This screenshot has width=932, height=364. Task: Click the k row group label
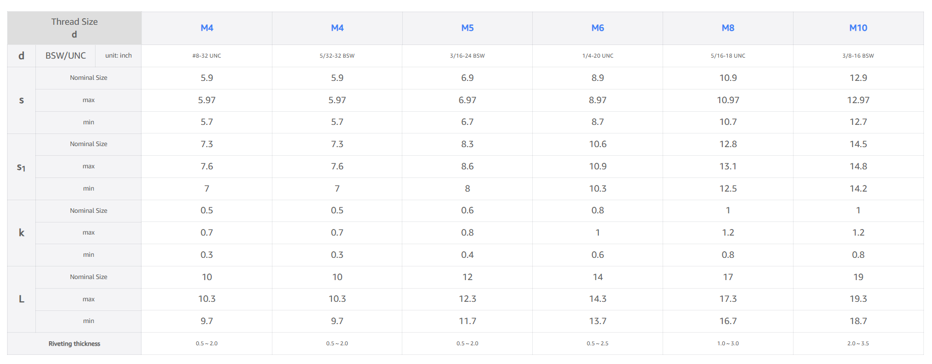pyautogui.click(x=21, y=233)
